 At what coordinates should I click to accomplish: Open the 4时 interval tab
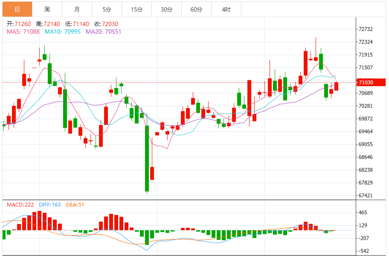(x=226, y=9)
